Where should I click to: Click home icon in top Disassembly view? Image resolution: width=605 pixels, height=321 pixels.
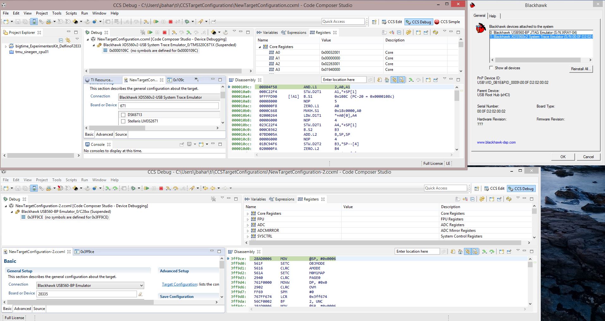tap(387, 80)
